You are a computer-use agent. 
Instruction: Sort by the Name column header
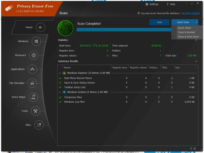coord(87,68)
